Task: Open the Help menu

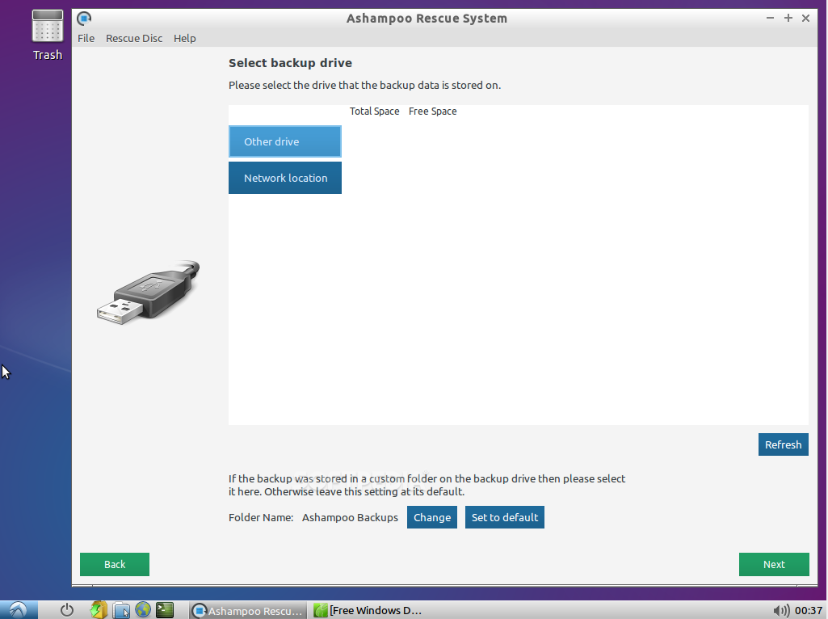Action: pyautogui.click(x=185, y=38)
